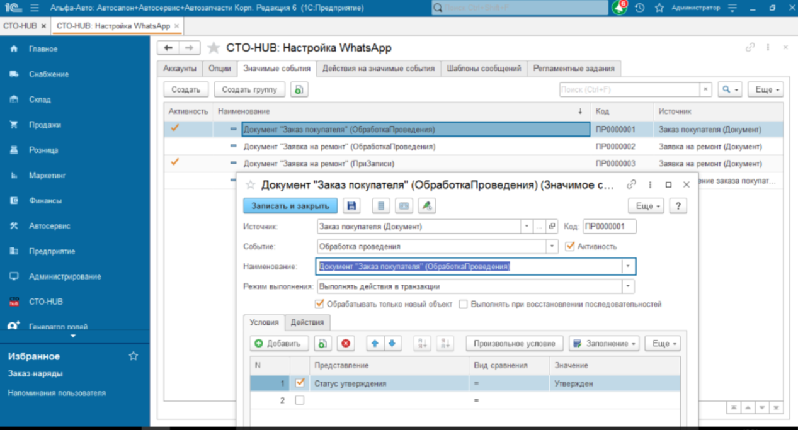Expand the Событие dropdown arrow
Image resolution: width=798 pixels, height=430 pixels.
point(552,246)
